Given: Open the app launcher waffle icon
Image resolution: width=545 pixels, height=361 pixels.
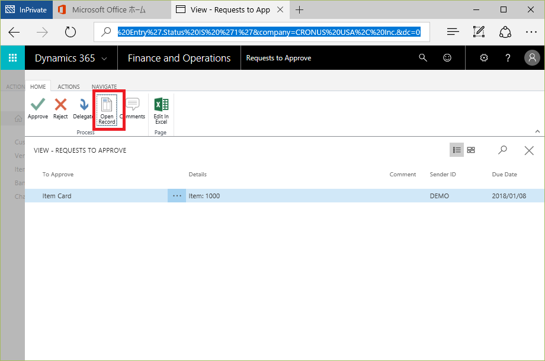Looking at the screenshot, I should [x=12, y=57].
